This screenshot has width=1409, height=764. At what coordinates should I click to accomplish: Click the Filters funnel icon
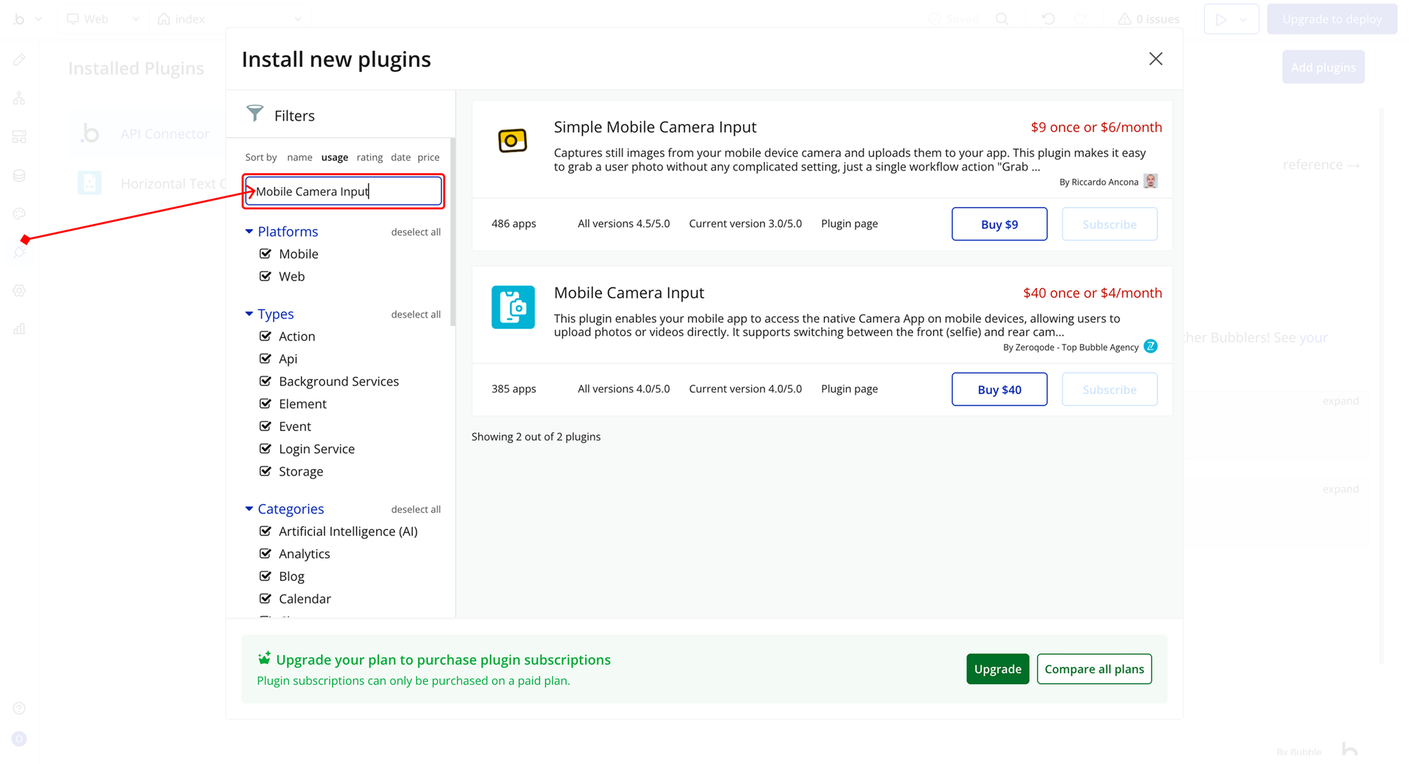point(255,113)
